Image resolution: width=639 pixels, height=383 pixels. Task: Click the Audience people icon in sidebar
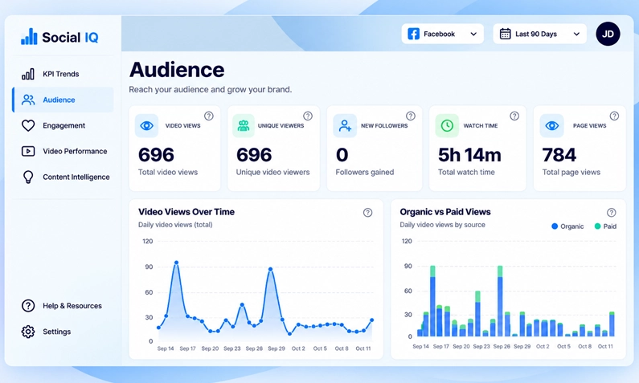[x=28, y=100]
